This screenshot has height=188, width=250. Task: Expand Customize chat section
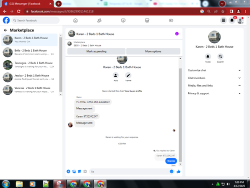(x=214, y=70)
